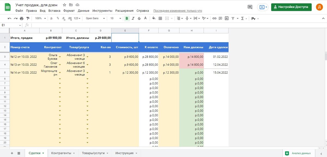
Task: Add a new sheet with plus
Action: coord(12,153)
